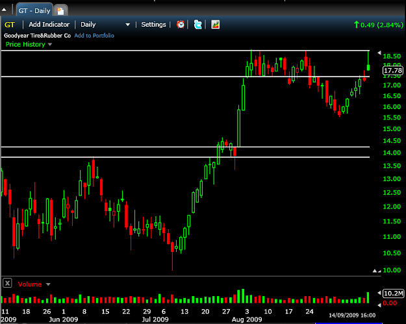
Task: Click the up triangle collapse arrow at top left
Action: click(4, 10)
